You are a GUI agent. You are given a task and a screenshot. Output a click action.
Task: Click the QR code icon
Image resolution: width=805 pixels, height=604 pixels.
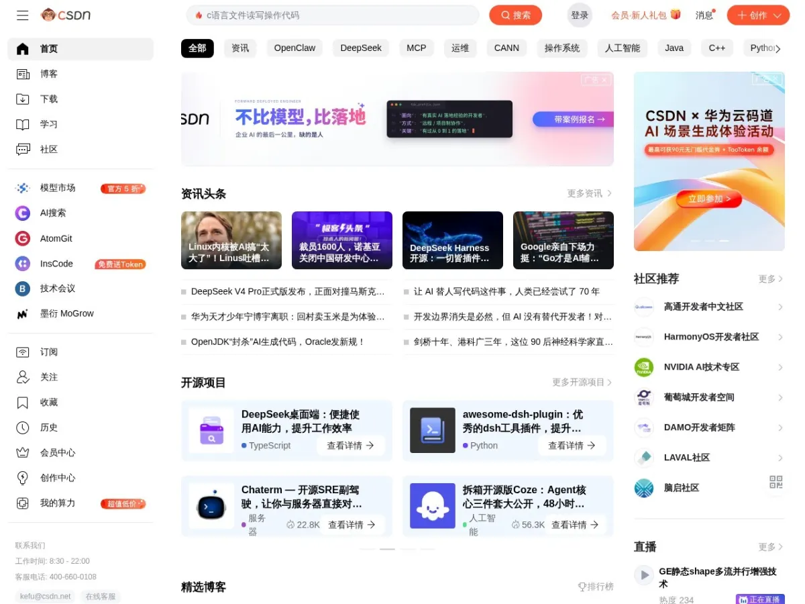[x=775, y=482]
